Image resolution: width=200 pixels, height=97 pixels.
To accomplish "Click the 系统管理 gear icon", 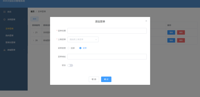I will 4,19.
